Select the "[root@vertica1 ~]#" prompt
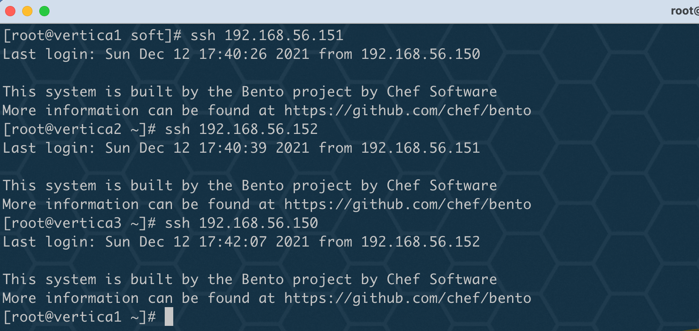Viewport: 699px width, 331px height. pos(79,317)
